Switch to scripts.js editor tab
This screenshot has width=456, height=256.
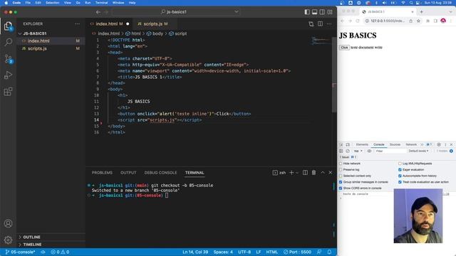point(152,23)
